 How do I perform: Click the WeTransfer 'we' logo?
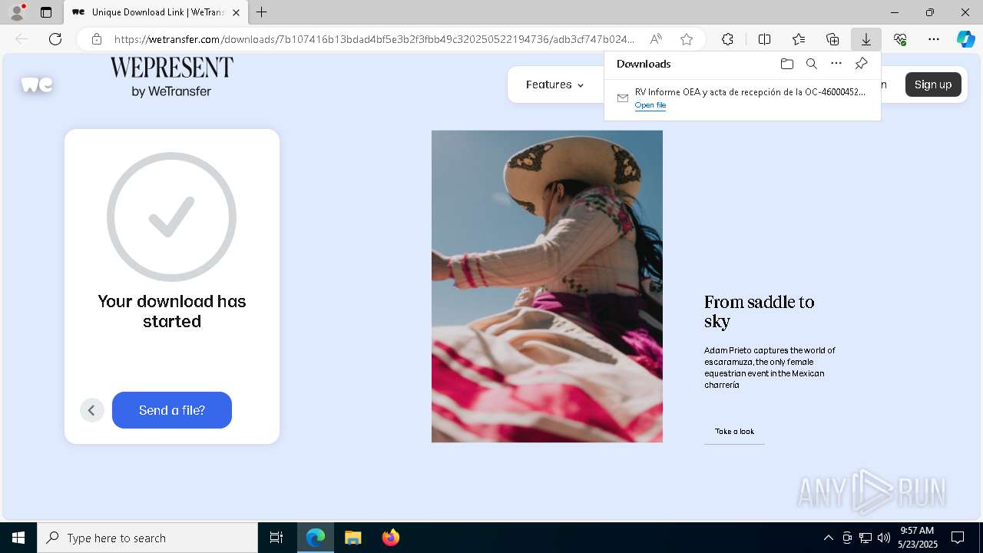(37, 84)
